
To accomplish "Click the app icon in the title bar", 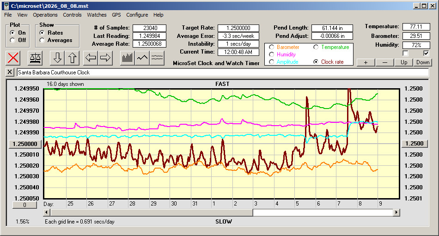I will (6, 6).
